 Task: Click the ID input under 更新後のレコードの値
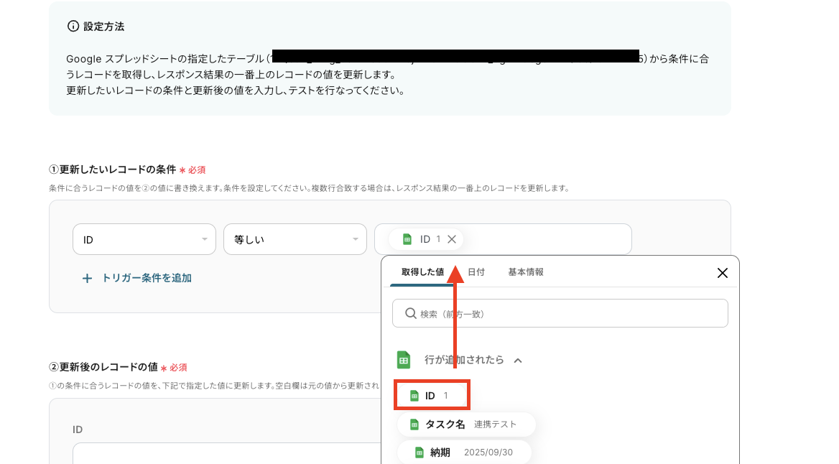(227, 453)
